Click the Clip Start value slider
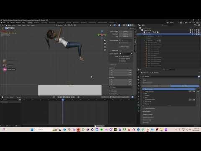The image size is (201, 151). tap(126, 34)
